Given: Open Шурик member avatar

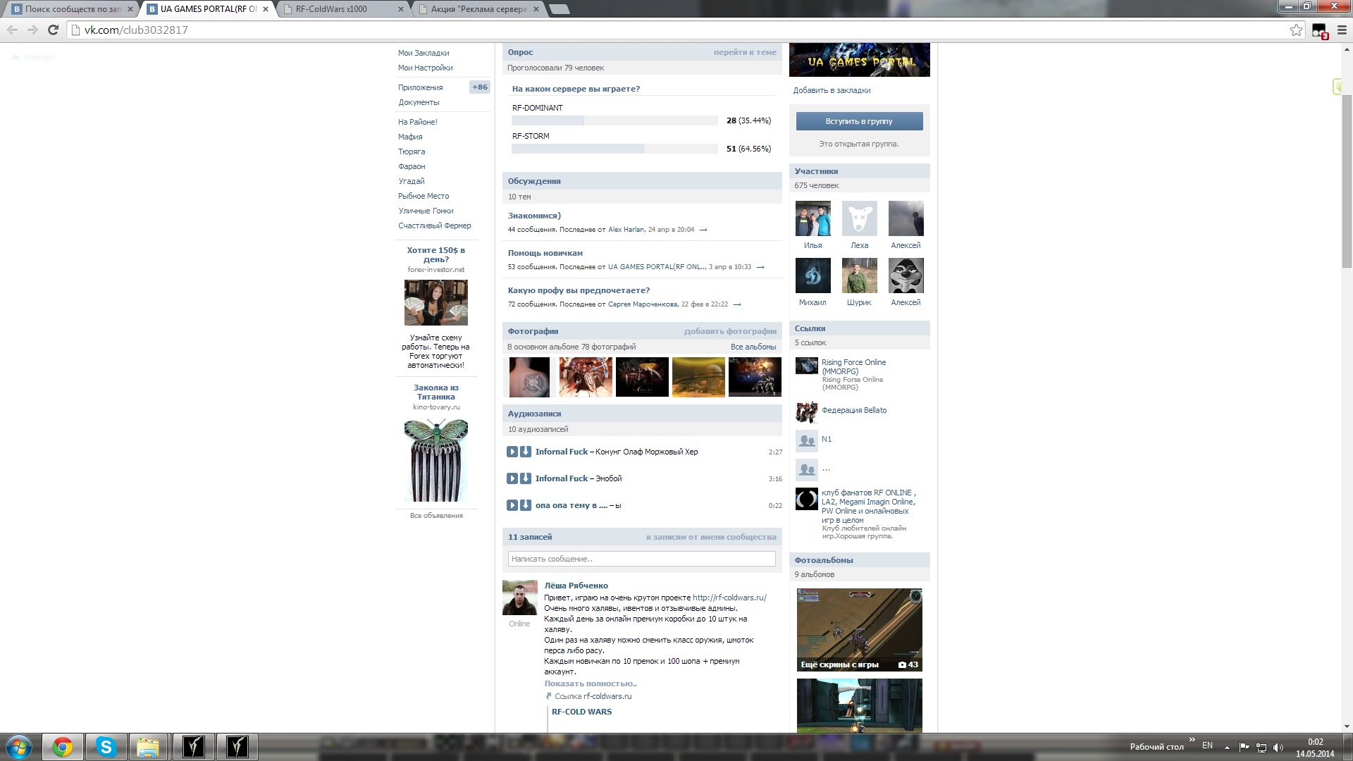Looking at the screenshot, I should pyautogui.click(x=860, y=276).
